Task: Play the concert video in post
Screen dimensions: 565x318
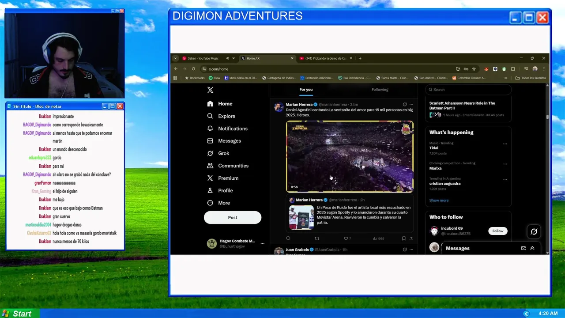Action: [x=350, y=156]
